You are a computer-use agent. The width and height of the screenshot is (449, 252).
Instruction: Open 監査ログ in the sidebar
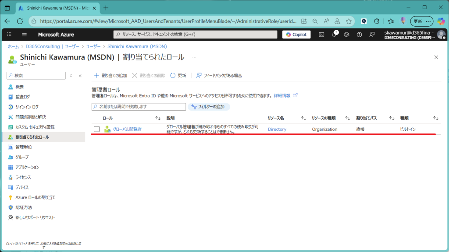click(23, 97)
